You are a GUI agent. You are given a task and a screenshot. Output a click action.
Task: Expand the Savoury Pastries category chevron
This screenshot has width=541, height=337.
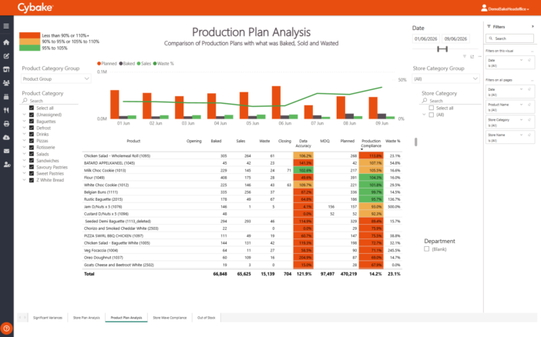[24, 167]
